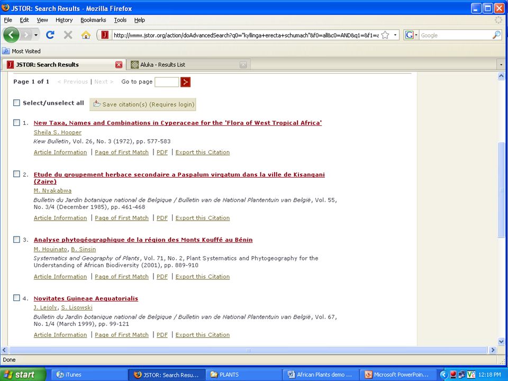
Task: Click Export this Citation for result 3
Action: click(x=203, y=277)
